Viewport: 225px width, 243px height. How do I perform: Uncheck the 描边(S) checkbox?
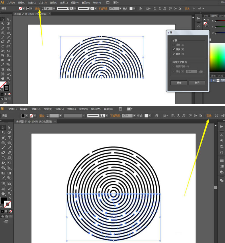[x=174, y=54]
